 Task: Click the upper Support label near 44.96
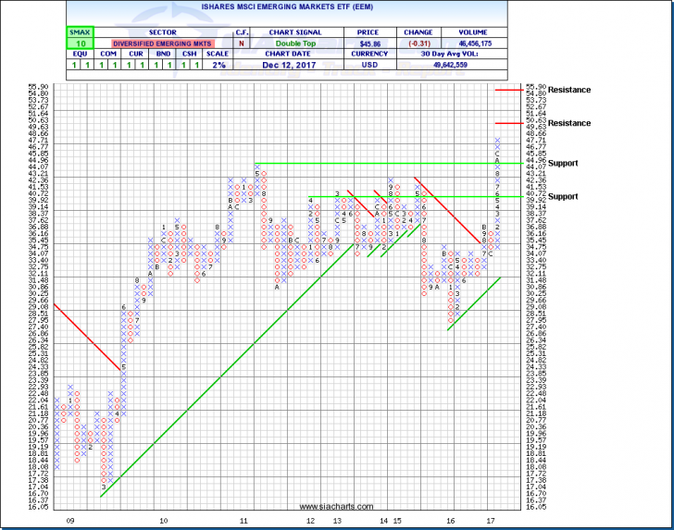tap(562, 163)
